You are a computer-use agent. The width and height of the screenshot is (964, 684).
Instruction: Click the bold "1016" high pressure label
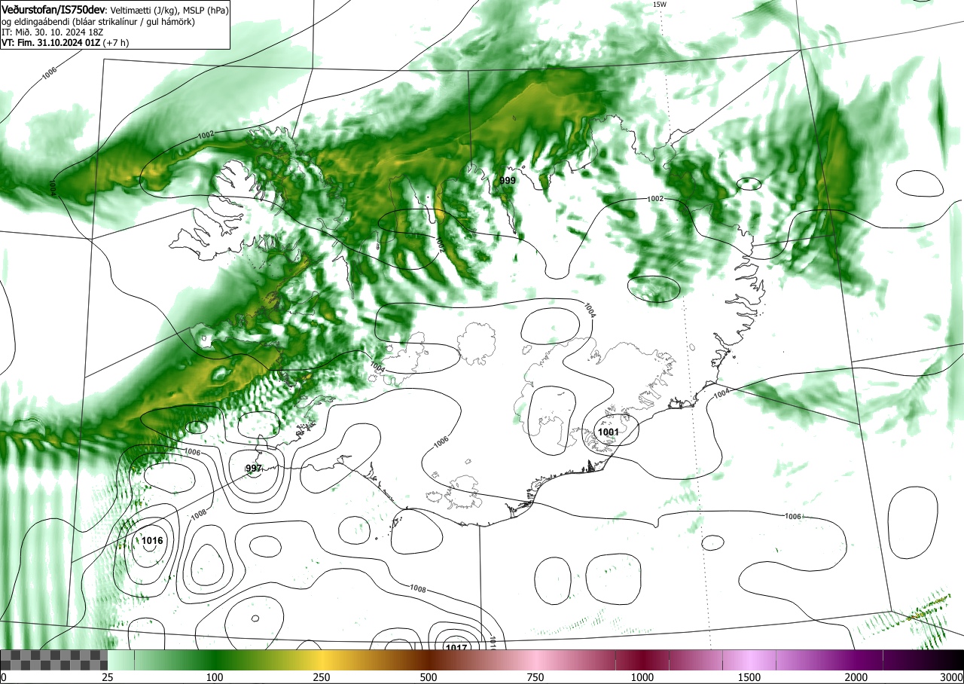(x=152, y=540)
